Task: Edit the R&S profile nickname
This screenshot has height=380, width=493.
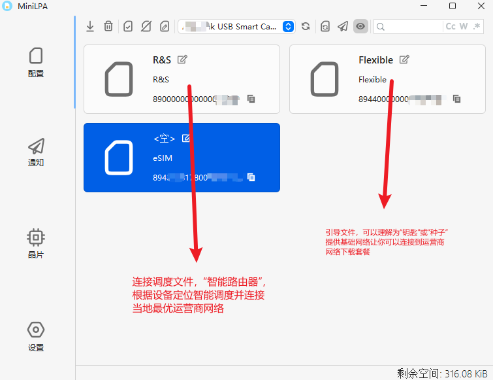Action: [x=183, y=60]
